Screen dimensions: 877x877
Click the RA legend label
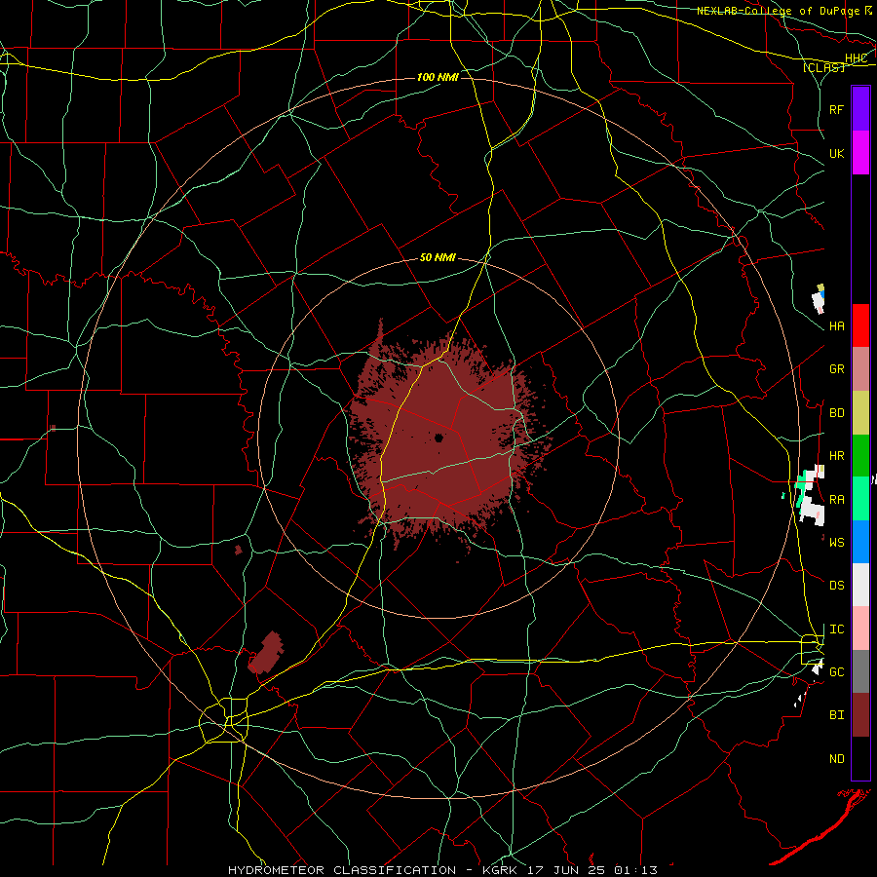(836, 500)
